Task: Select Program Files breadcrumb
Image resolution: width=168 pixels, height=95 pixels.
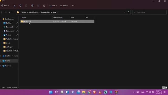Action: pyautogui.click(x=46, y=12)
